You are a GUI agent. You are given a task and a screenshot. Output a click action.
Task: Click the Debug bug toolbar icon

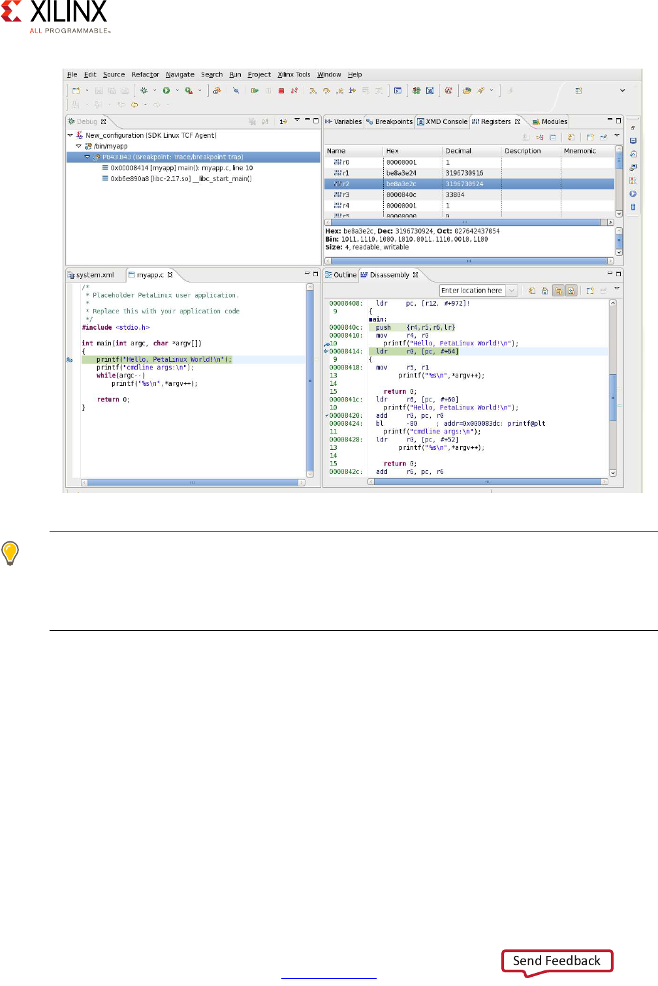[144, 91]
